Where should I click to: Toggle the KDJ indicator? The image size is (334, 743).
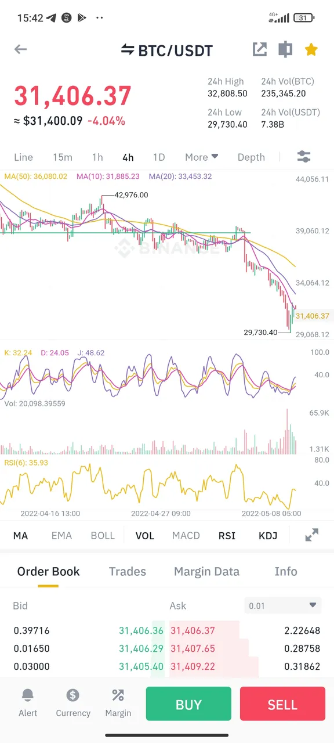268,536
